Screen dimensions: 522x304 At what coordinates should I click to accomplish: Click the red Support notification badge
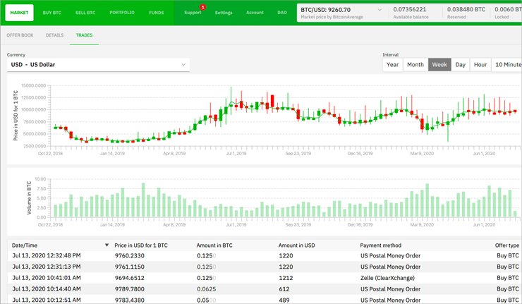(x=202, y=7)
